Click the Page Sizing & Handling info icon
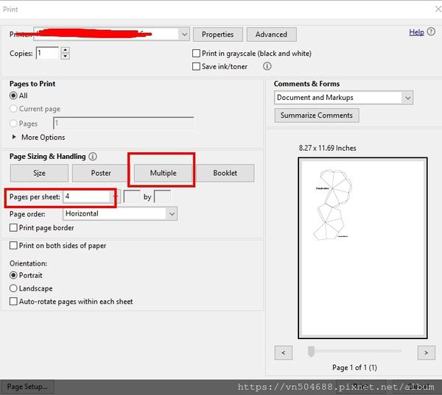The width and height of the screenshot is (442, 395). [92, 157]
